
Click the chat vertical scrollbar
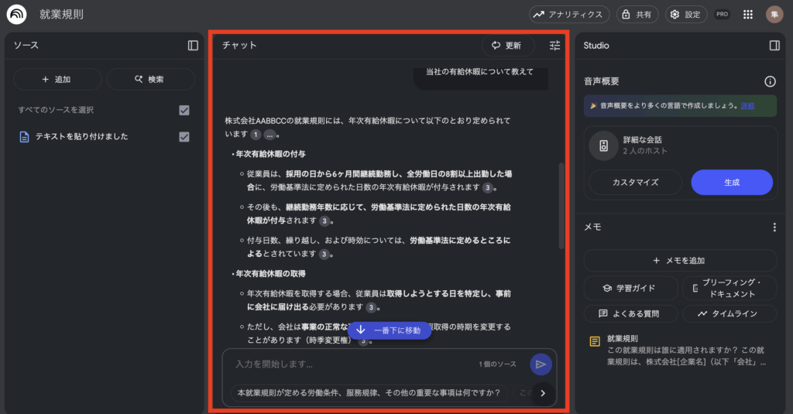tap(561, 205)
